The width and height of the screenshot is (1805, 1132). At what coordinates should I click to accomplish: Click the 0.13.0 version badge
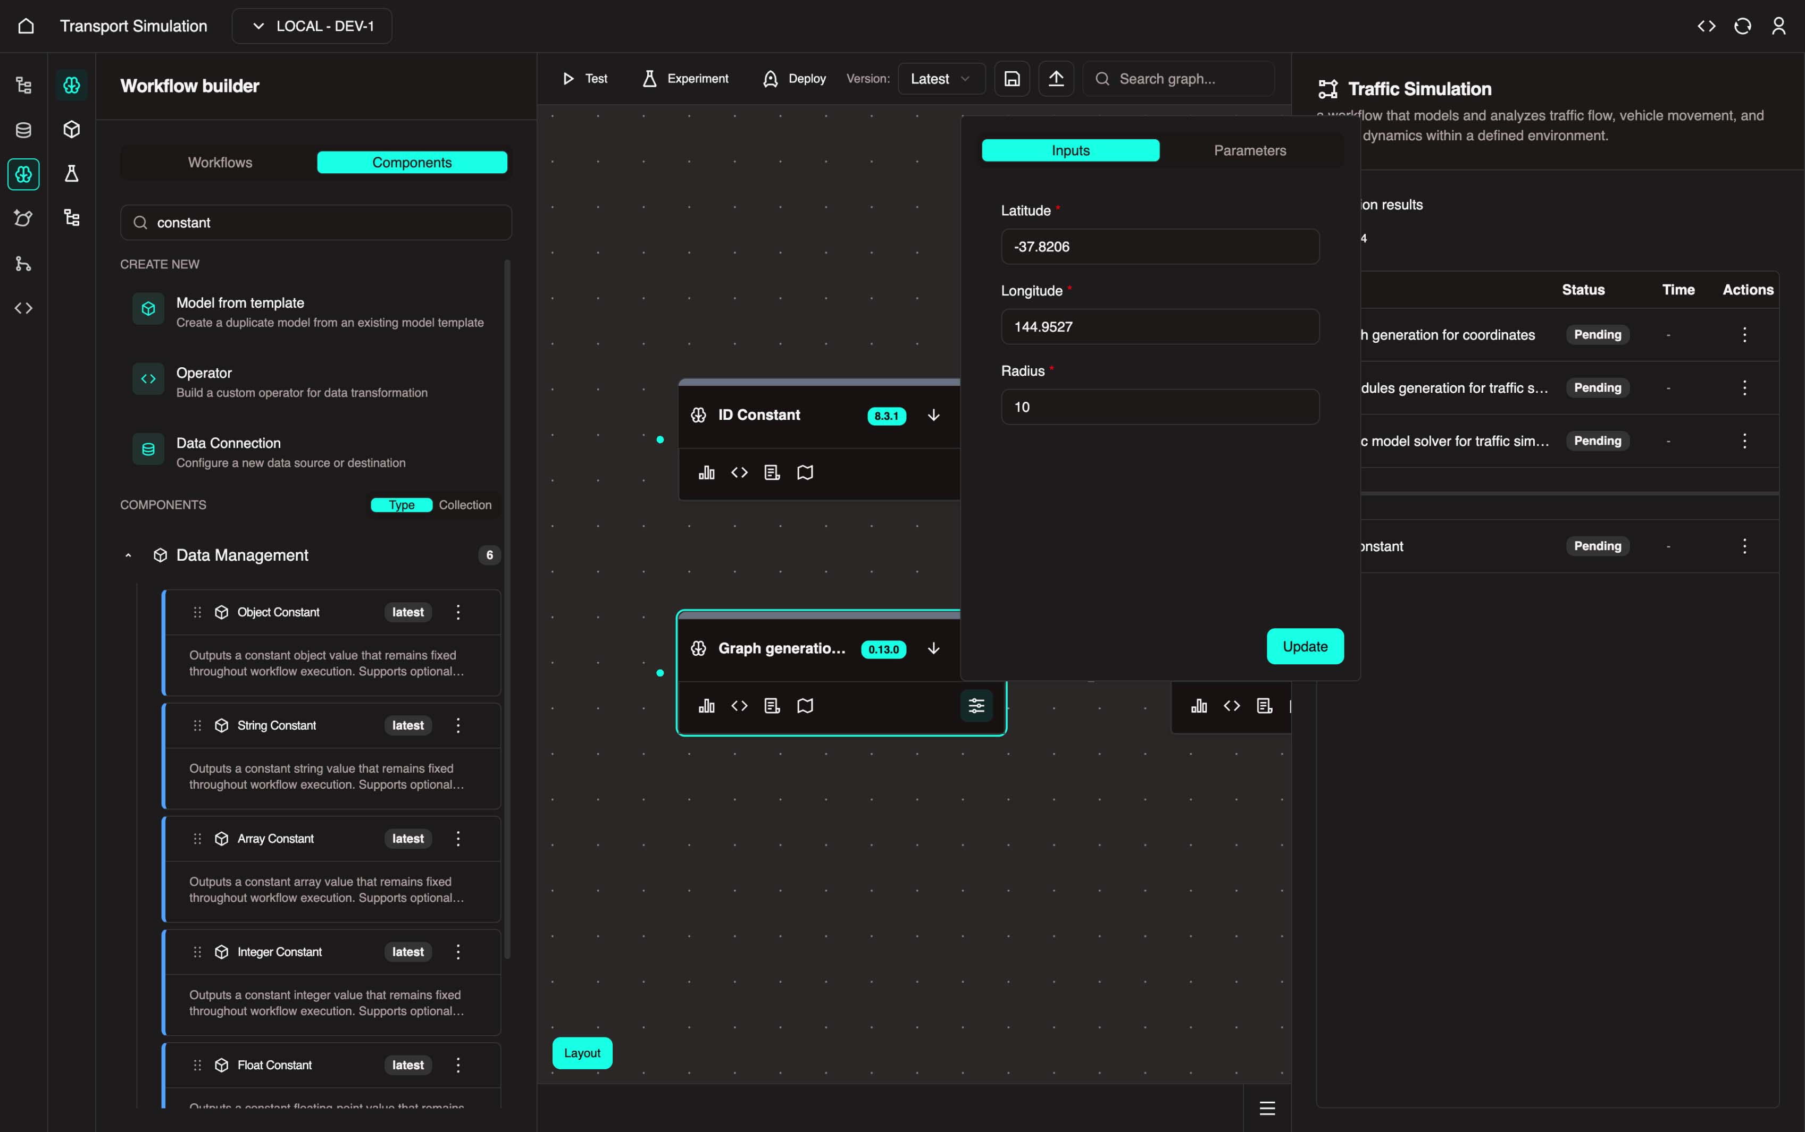(883, 649)
